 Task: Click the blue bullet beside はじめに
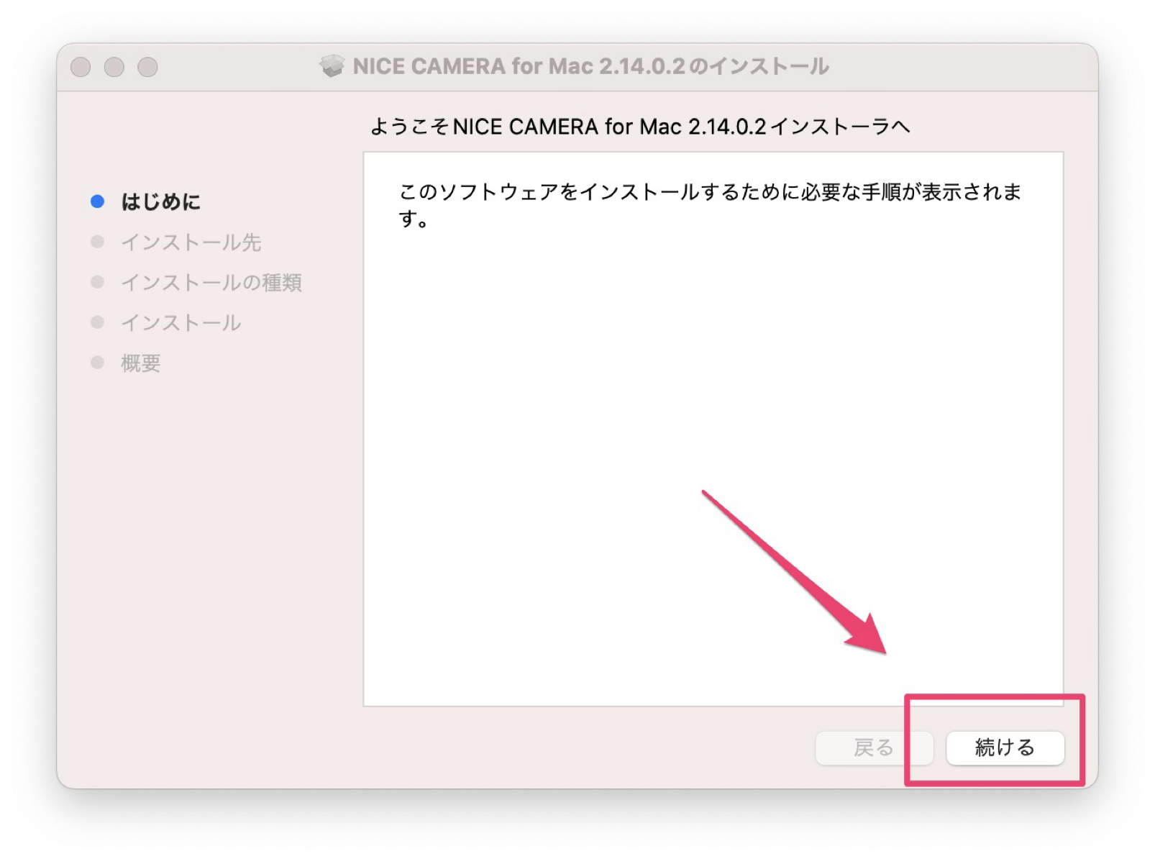click(98, 201)
